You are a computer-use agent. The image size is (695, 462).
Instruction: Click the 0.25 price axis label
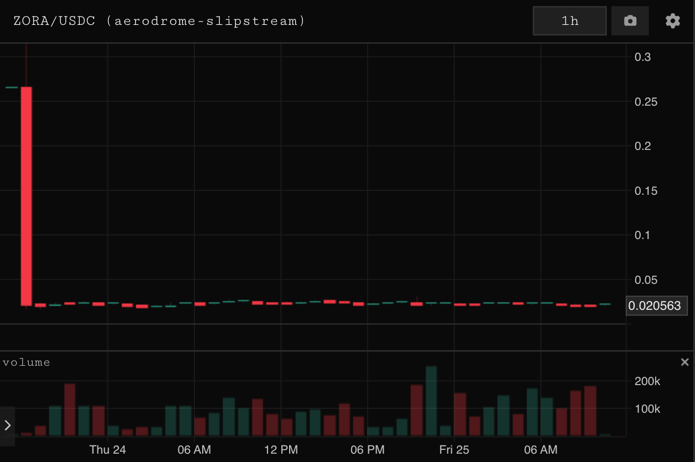point(646,101)
